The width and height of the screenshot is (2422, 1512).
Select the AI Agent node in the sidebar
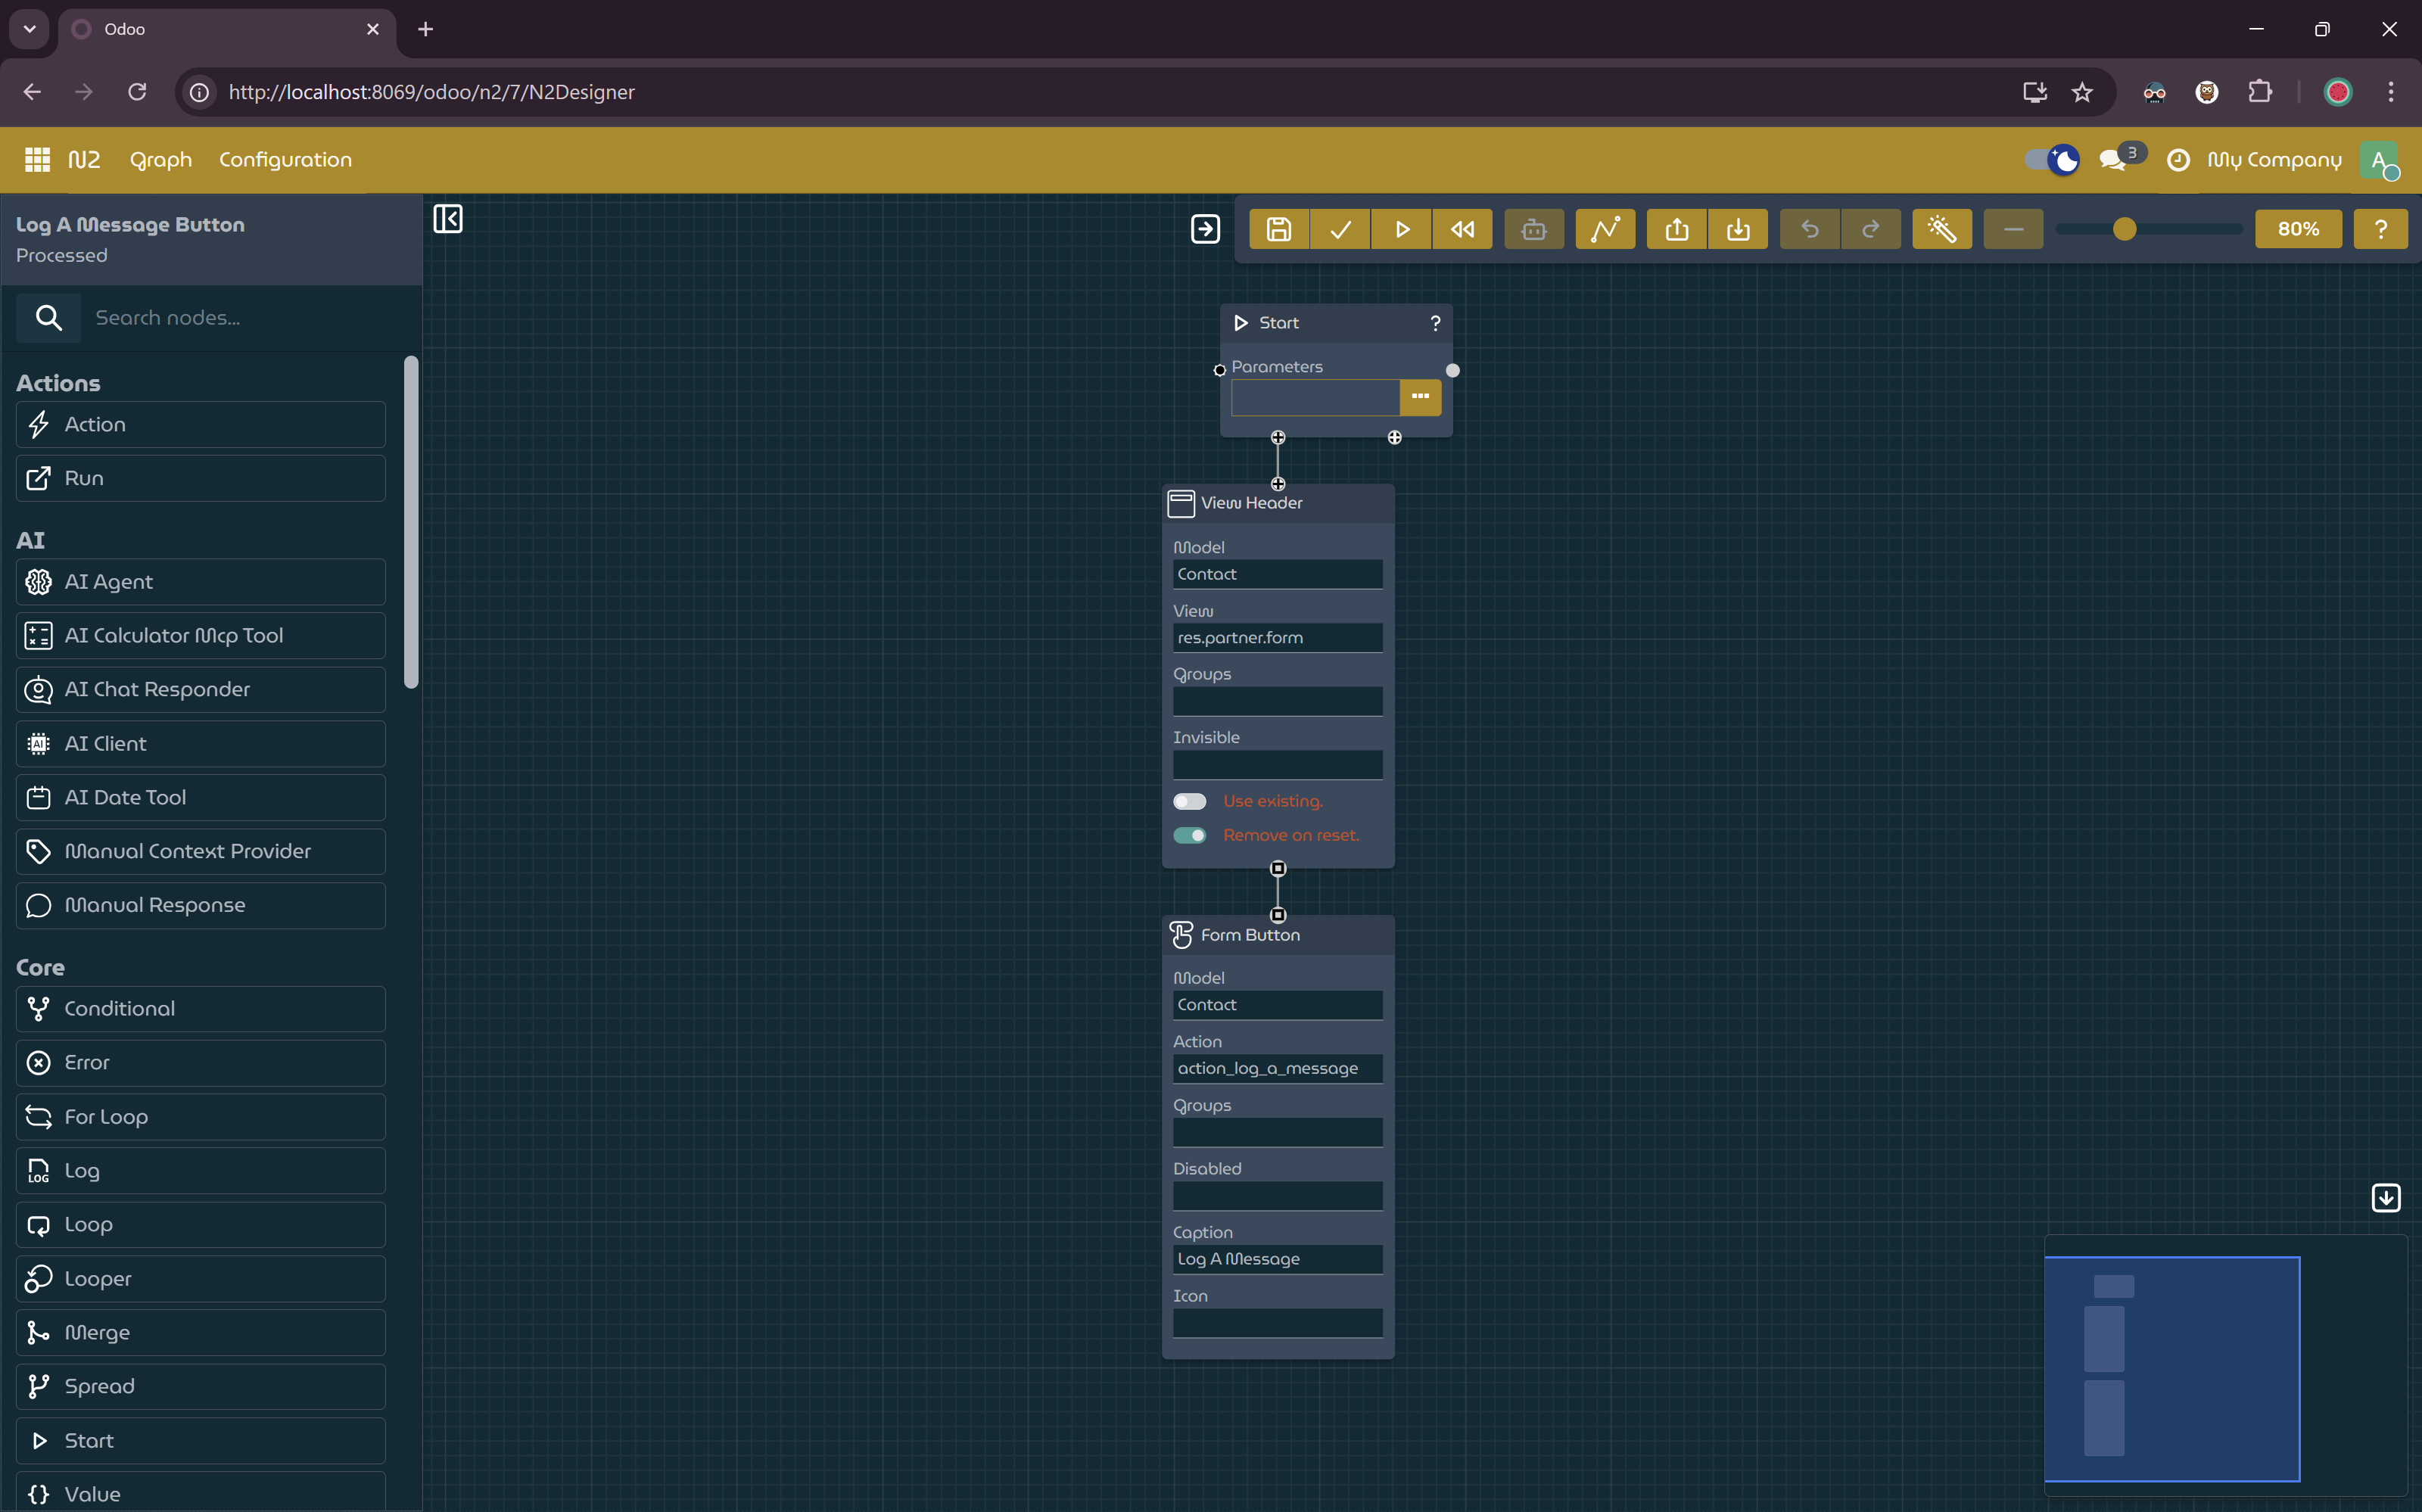tap(199, 581)
